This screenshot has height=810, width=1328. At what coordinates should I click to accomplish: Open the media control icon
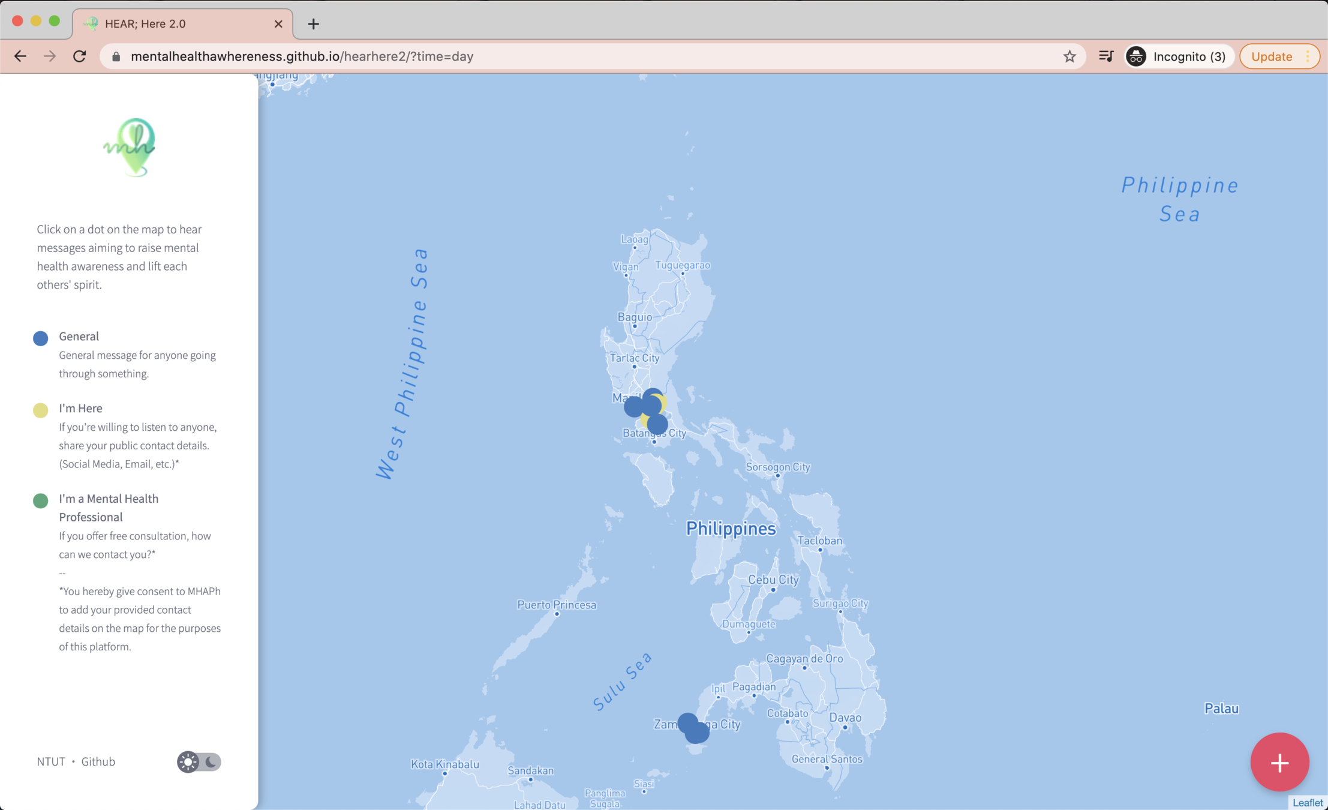click(x=1105, y=56)
